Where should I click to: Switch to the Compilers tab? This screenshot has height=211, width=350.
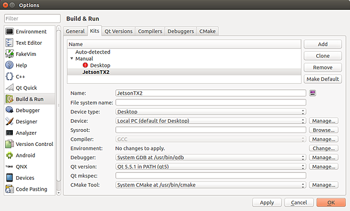click(x=150, y=31)
